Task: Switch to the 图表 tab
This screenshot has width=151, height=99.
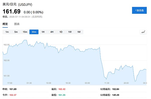Action: 17,24
